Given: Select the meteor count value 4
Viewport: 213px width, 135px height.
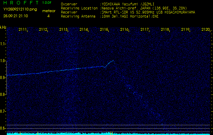Looking at the screenshot, I should (48, 16).
